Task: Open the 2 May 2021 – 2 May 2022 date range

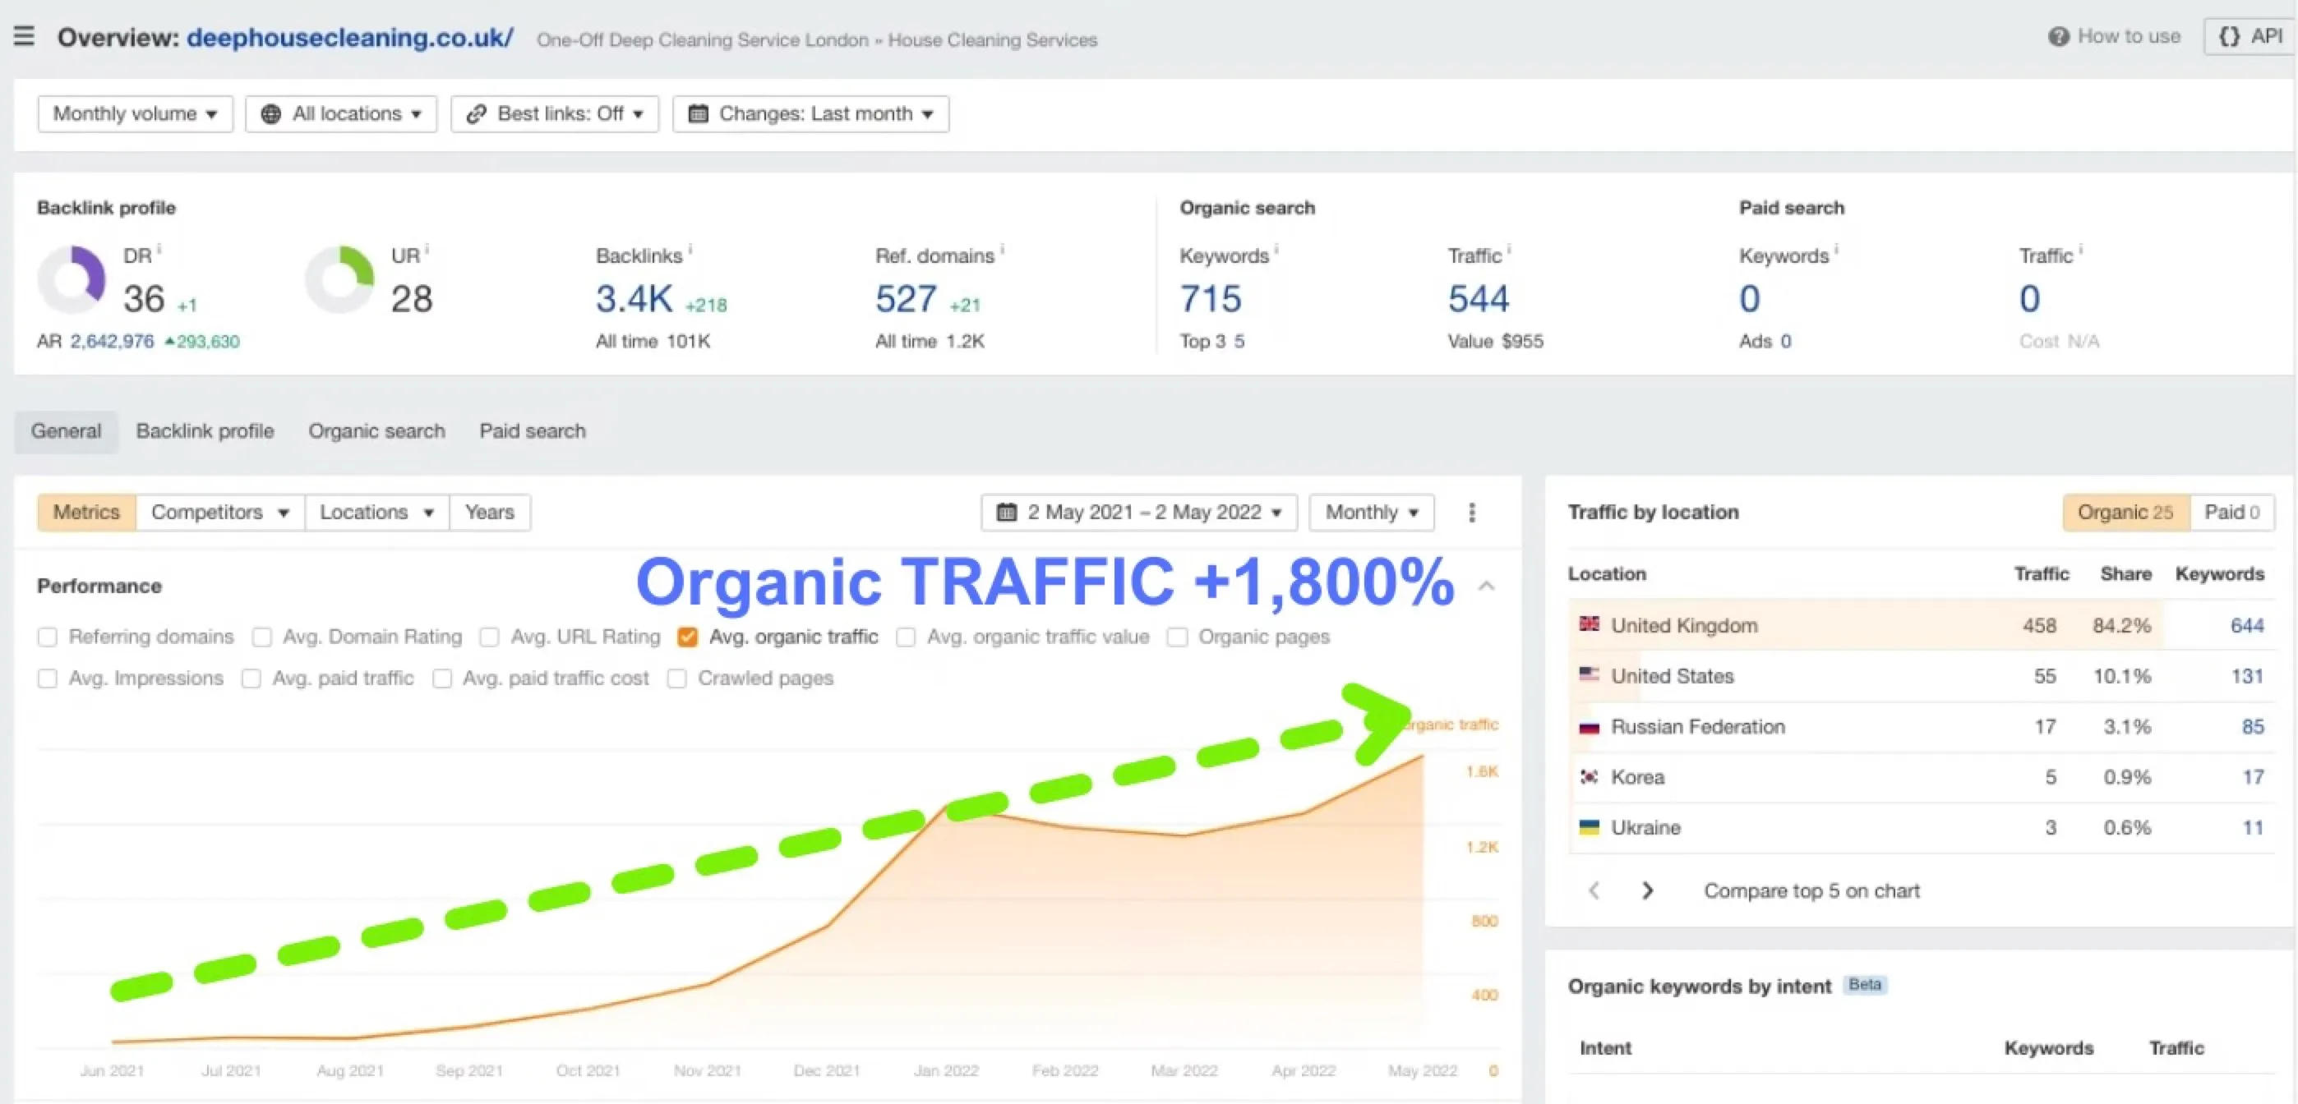Action: point(1138,513)
